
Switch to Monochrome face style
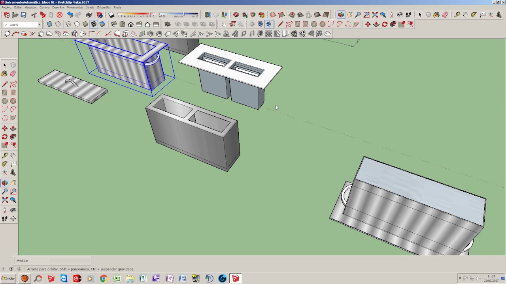(x=102, y=24)
